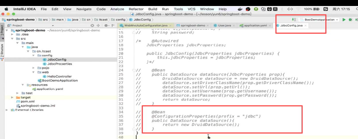Run BootDemoApplication with the green play icon
This screenshot has width=358, height=139.
tap(344, 20)
